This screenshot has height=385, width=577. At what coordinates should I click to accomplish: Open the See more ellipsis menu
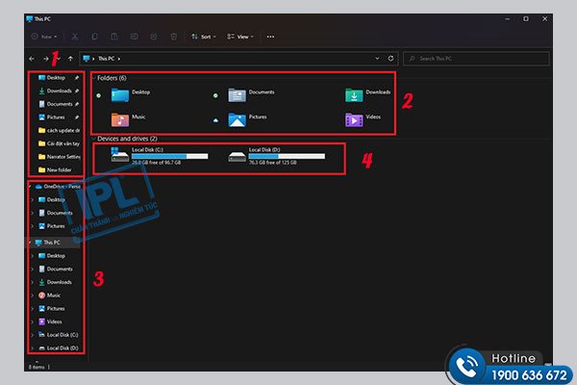pos(270,37)
